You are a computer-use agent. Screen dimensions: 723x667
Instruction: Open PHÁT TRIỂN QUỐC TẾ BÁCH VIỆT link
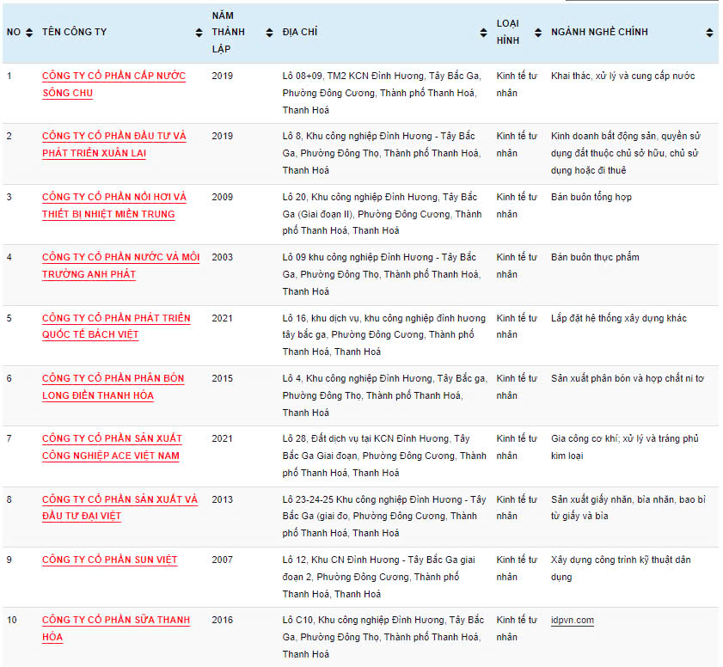[116, 326]
